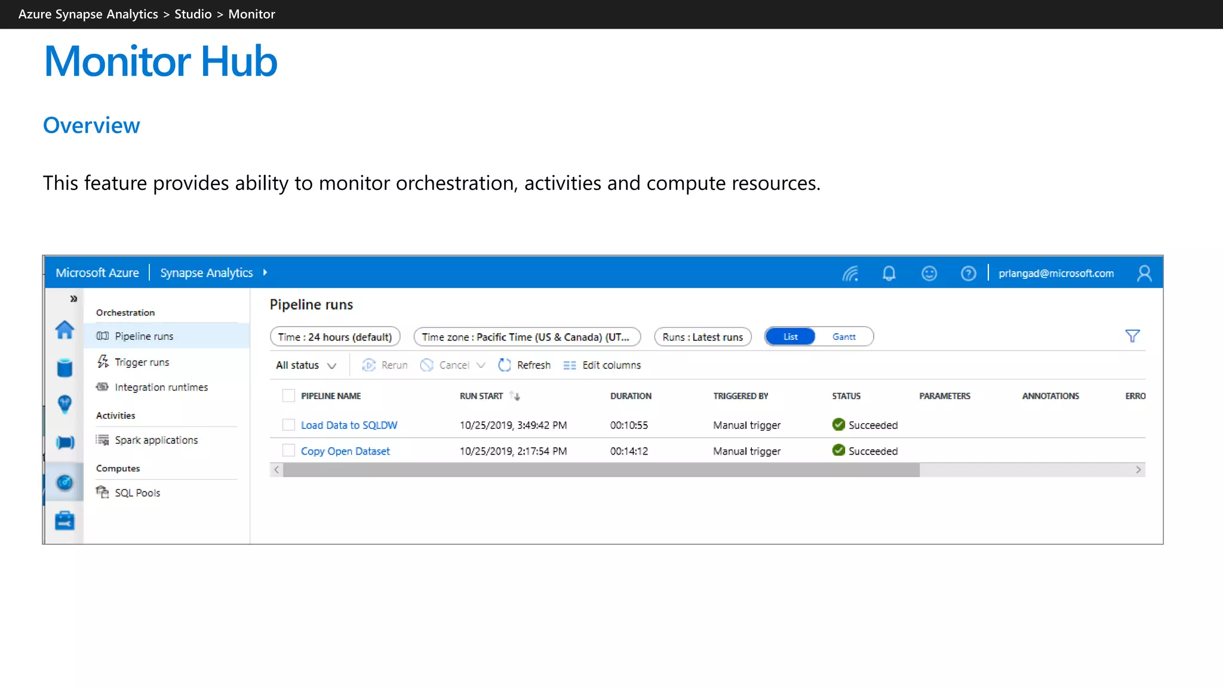
Task: Open the Time: 24 hours filter
Action: pos(335,337)
